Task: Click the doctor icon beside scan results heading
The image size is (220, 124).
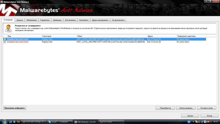Action: coord(9,28)
